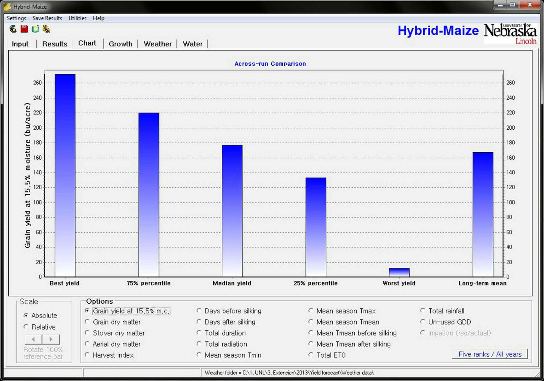Open the Help menu
544x381 pixels.
pos(98,18)
